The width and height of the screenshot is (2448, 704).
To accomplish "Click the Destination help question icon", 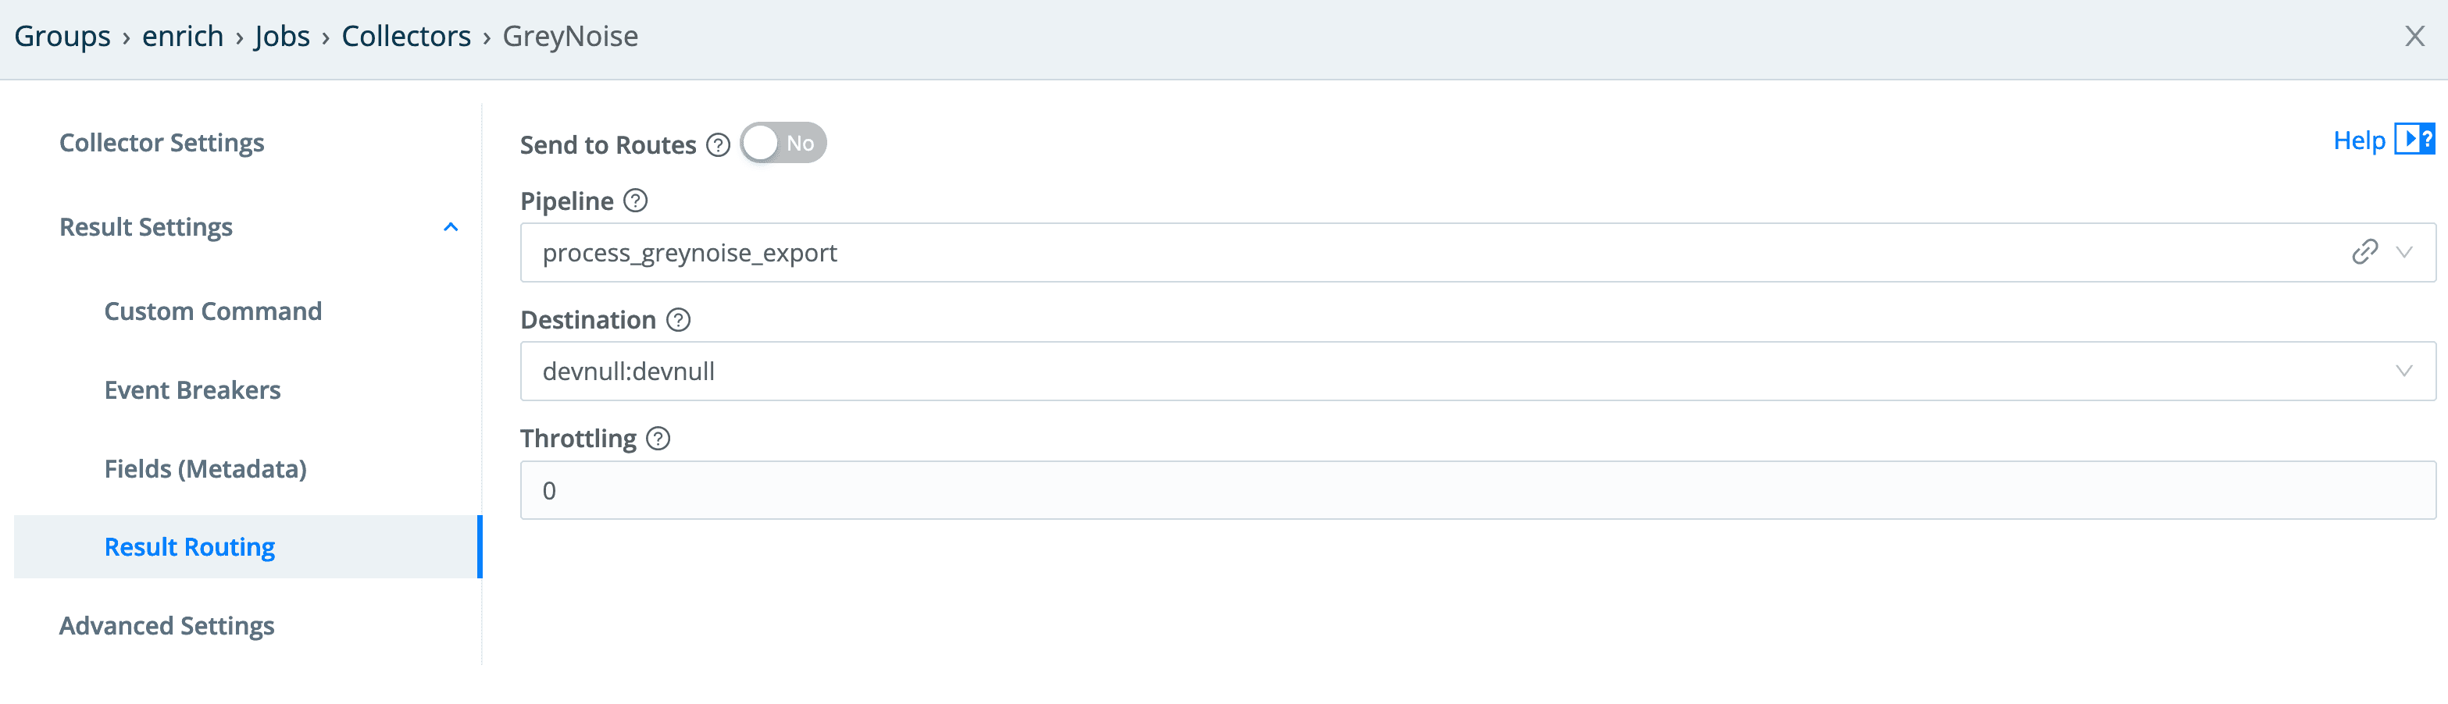I will (679, 319).
